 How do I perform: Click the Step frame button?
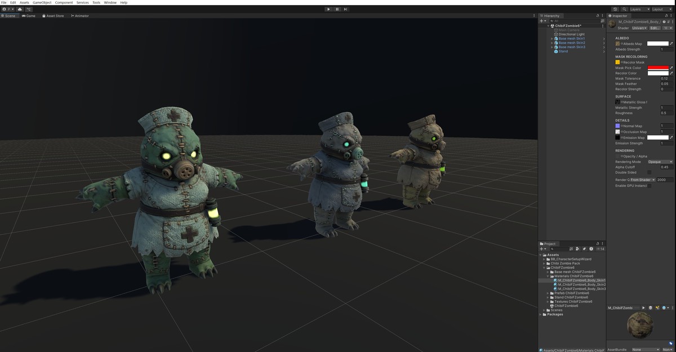(345, 9)
